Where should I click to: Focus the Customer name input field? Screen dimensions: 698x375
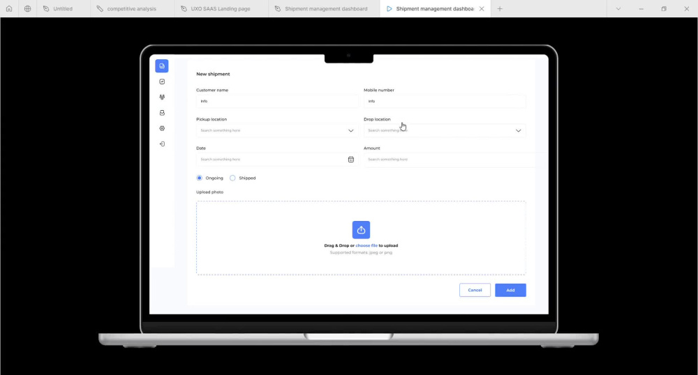(277, 101)
